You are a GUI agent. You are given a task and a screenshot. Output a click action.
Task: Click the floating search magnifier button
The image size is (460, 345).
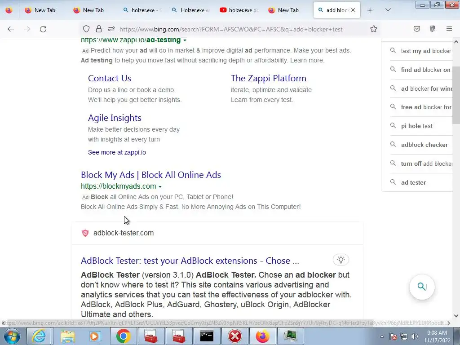click(x=422, y=287)
